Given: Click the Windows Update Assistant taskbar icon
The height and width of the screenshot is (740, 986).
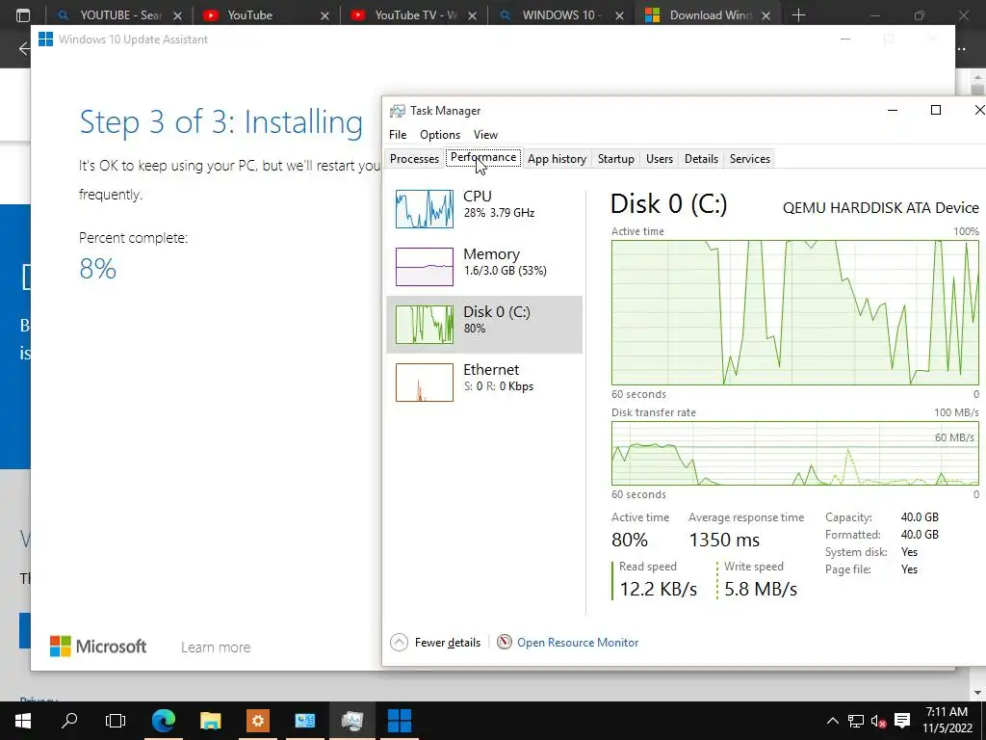Looking at the screenshot, I should point(400,721).
